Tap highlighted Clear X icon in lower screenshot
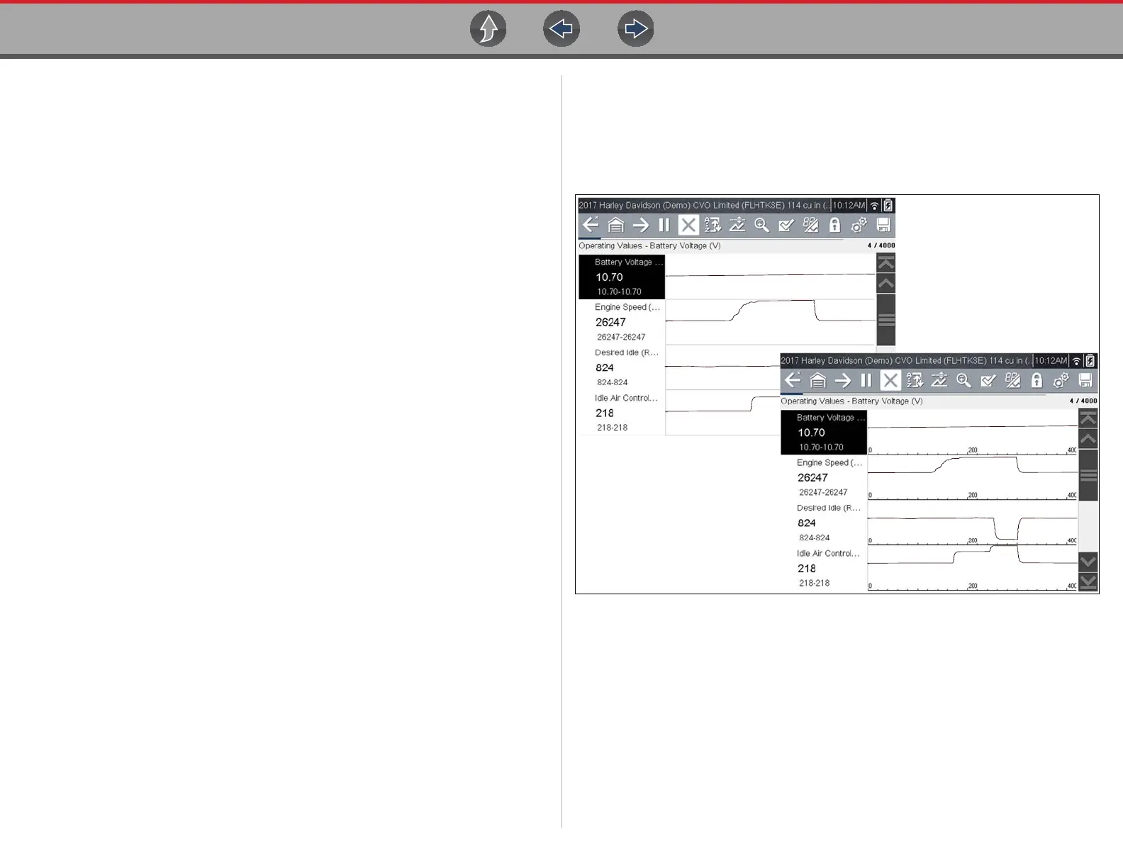 point(890,380)
